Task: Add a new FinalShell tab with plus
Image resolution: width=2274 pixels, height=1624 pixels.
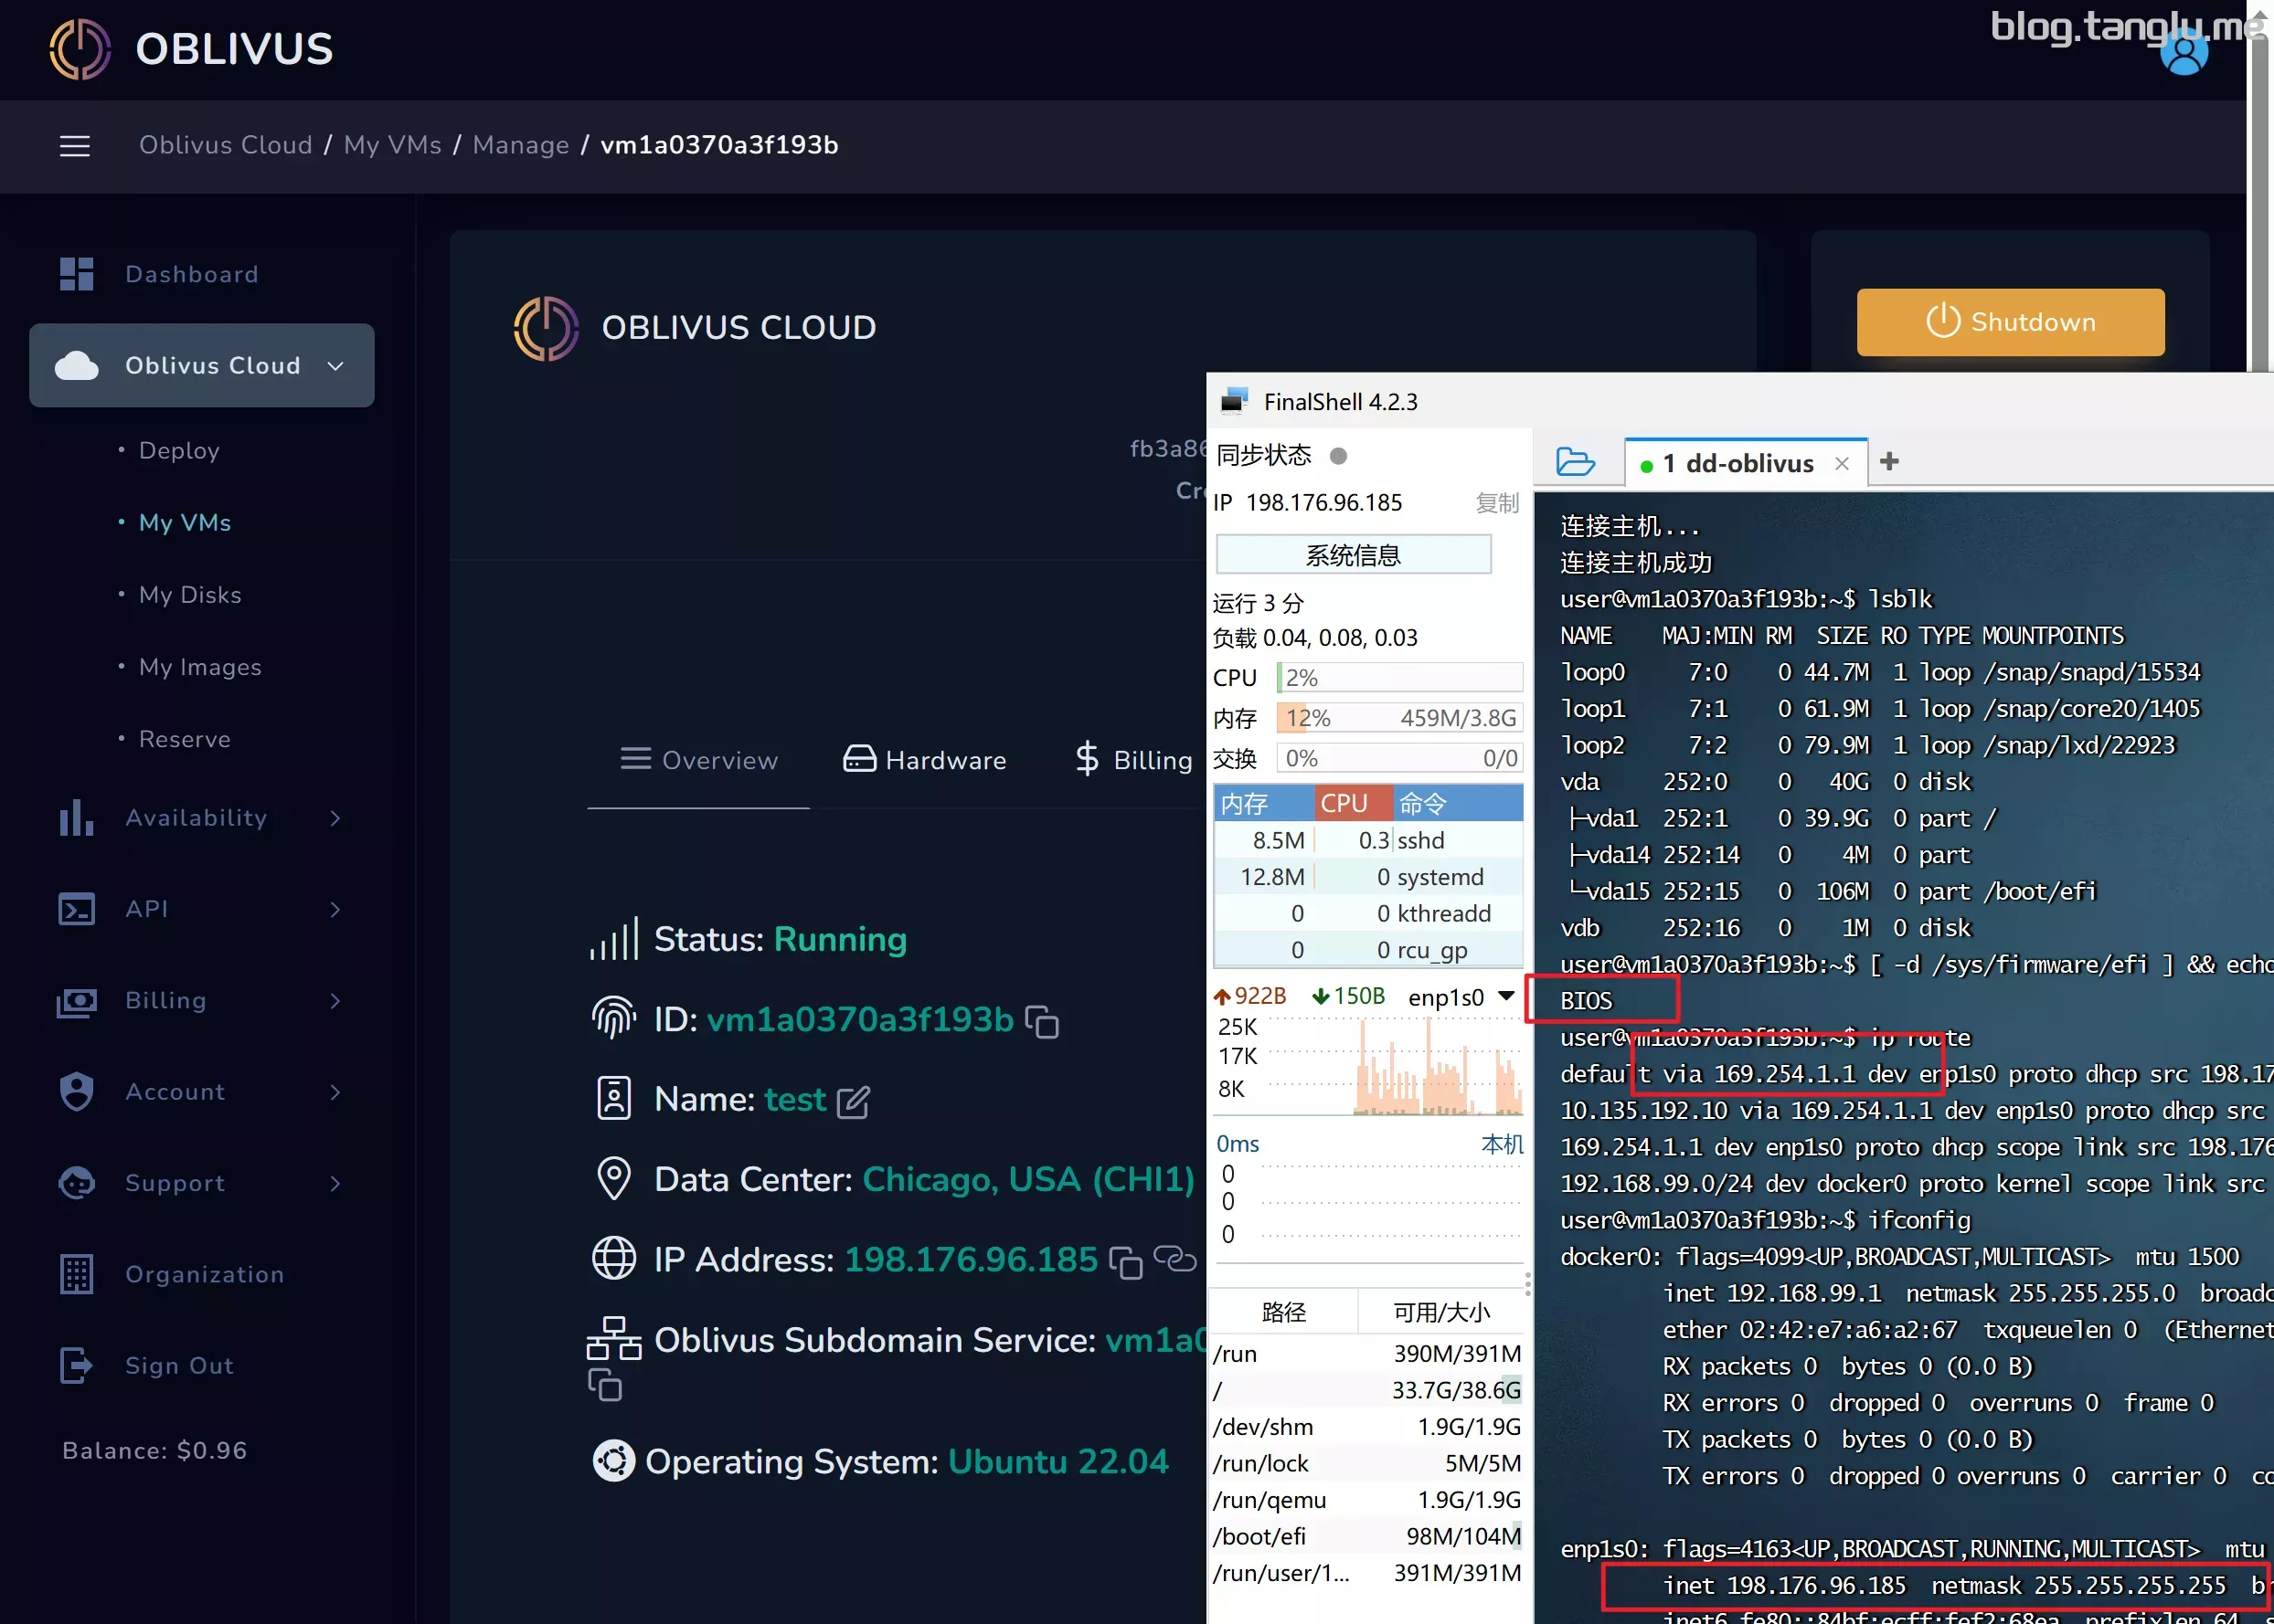Action: pyautogui.click(x=1889, y=461)
